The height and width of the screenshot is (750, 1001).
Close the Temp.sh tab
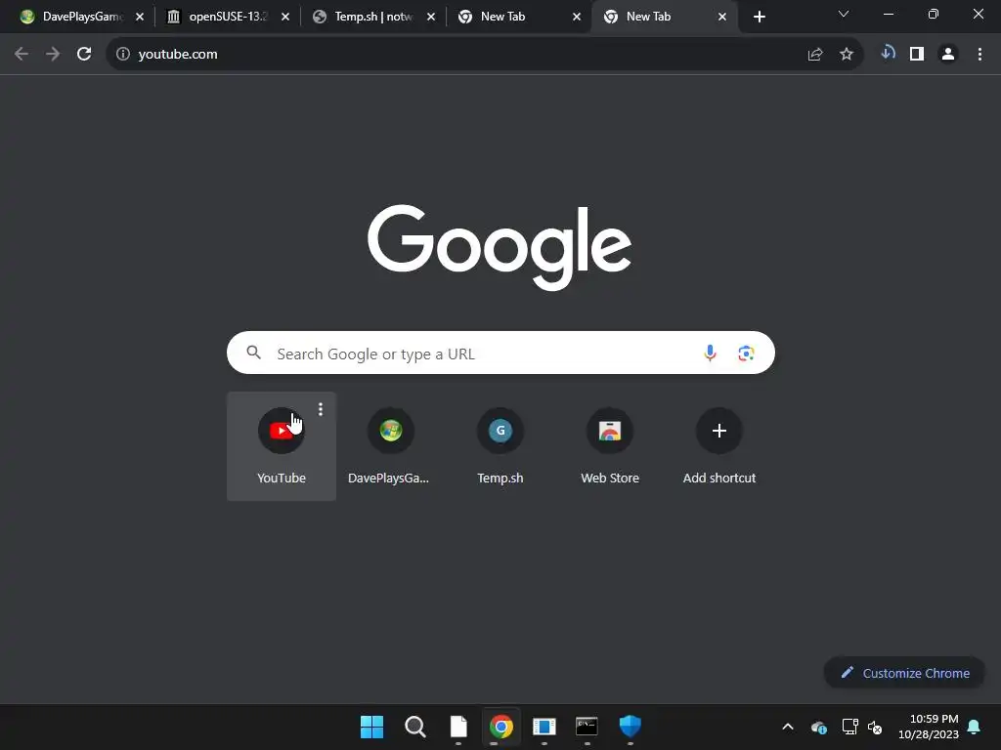(x=431, y=17)
